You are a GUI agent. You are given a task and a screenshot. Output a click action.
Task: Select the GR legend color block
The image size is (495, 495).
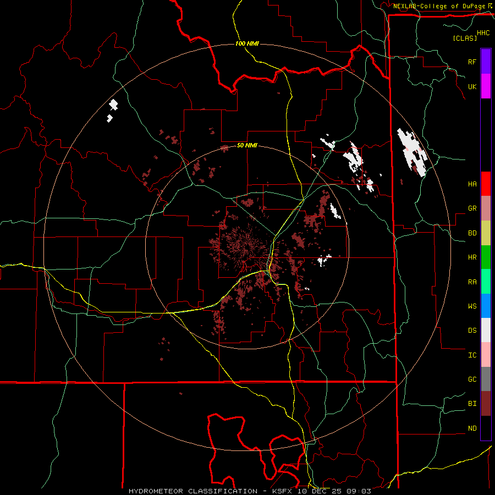(486, 208)
